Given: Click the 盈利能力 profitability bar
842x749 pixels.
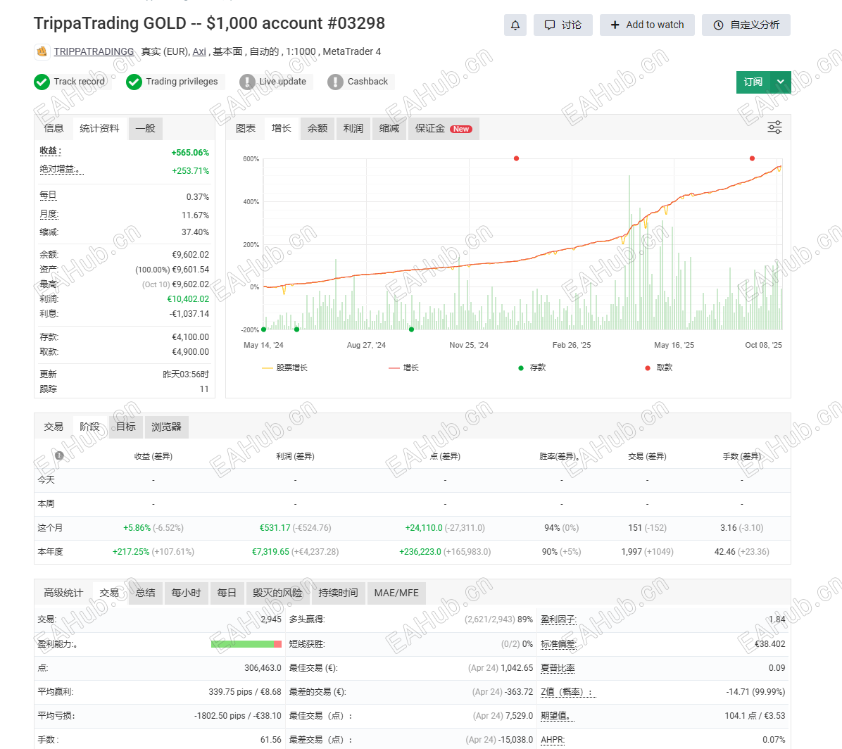Looking at the screenshot, I should pos(246,644).
